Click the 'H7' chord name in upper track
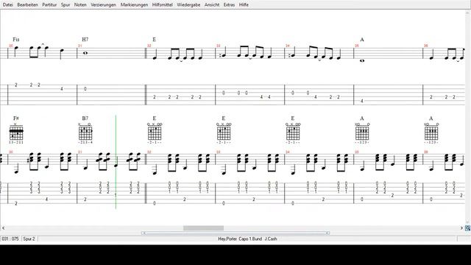Image resolution: width=471 pixels, height=265 pixels. 85,39
